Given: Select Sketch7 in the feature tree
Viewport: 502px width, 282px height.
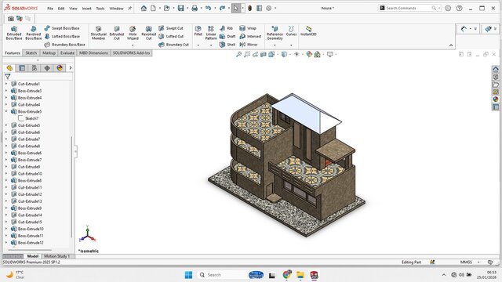Looking at the screenshot, I should click(31, 118).
